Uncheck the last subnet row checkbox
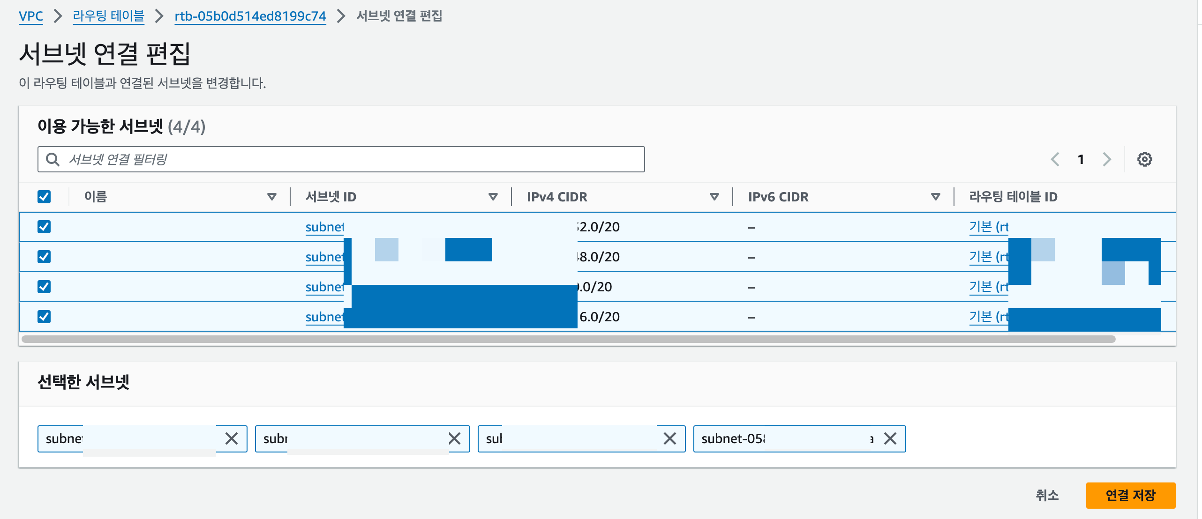 coord(44,317)
